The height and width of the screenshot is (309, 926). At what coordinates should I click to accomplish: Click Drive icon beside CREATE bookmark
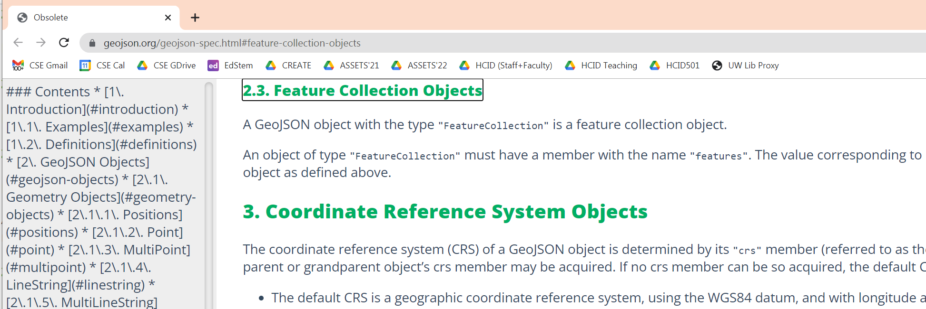(x=271, y=66)
